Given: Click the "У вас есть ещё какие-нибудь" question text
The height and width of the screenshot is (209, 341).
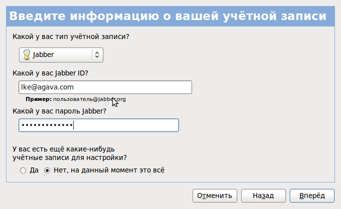Looking at the screenshot, I should point(64,149).
